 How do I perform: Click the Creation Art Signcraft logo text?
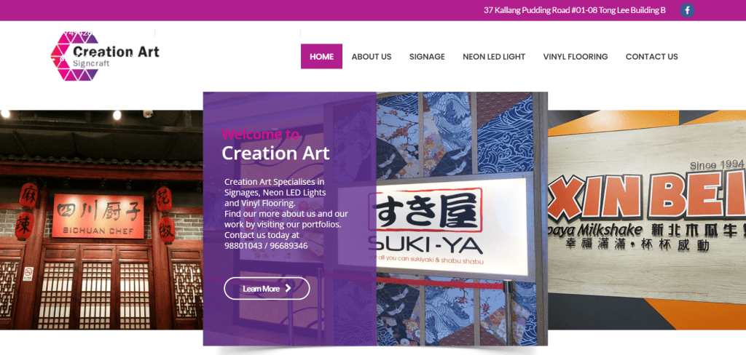tap(116, 56)
